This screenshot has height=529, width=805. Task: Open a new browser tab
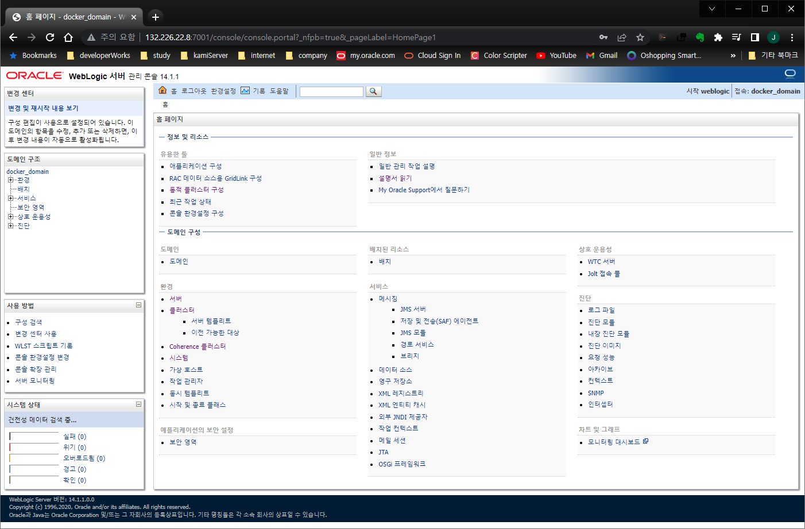coord(155,17)
